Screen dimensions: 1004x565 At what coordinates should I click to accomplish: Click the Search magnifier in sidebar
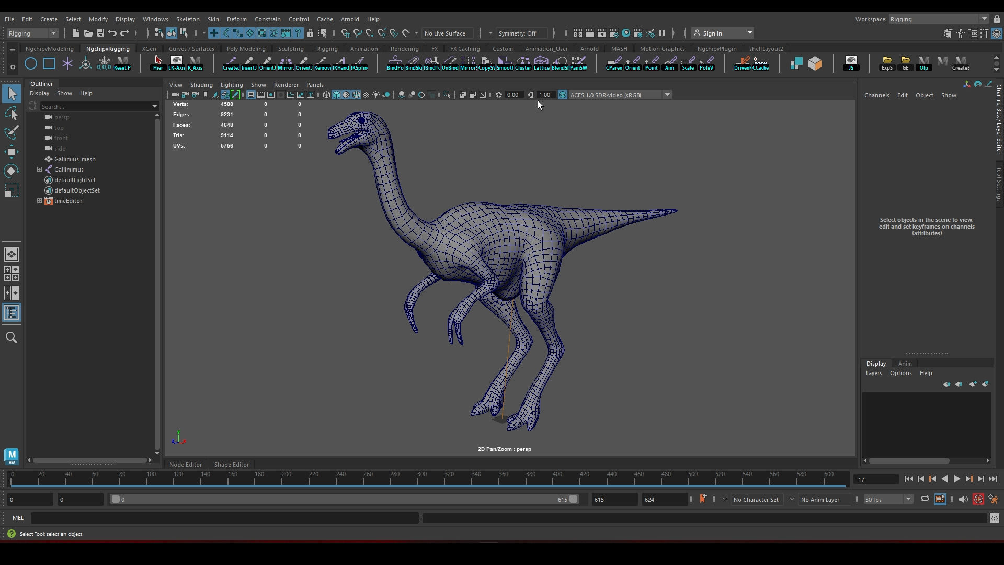click(12, 337)
